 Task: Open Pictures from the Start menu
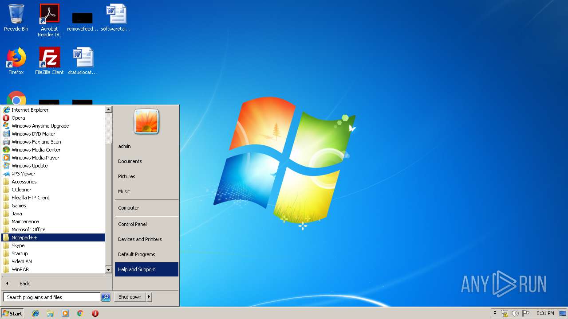(x=146, y=176)
